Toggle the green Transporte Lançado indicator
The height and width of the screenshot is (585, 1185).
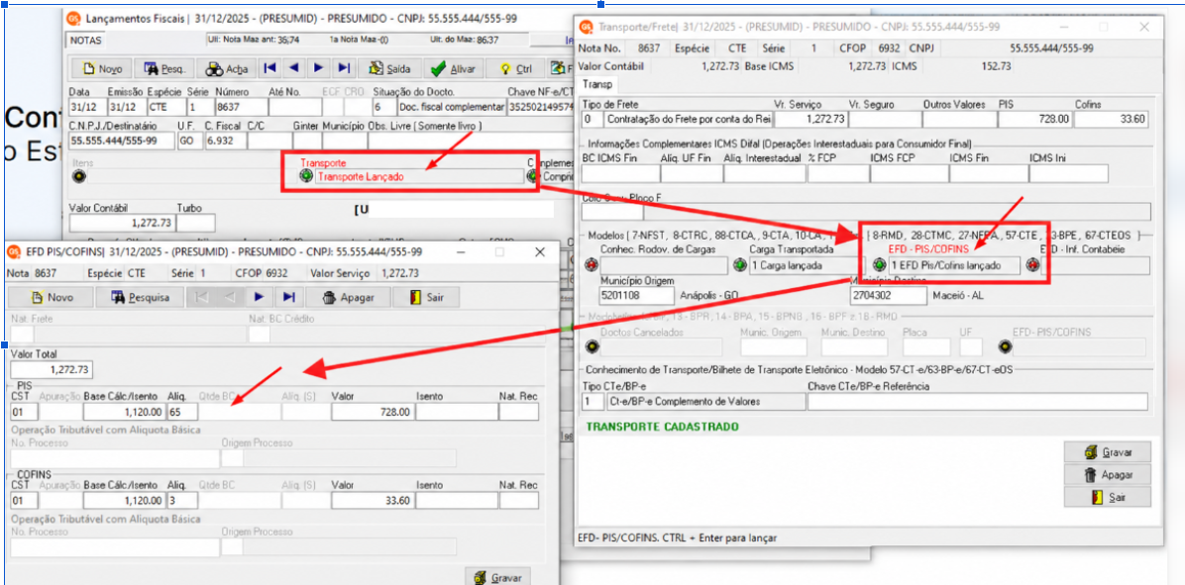(x=306, y=176)
